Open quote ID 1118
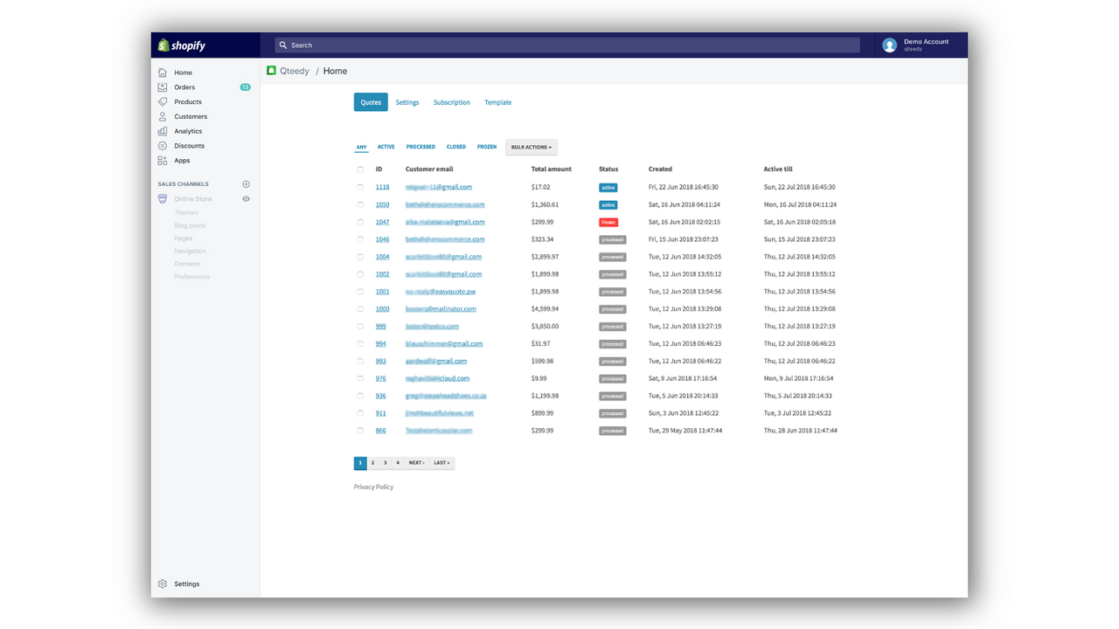Image resolution: width=1119 pixels, height=629 pixels. pyautogui.click(x=383, y=187)
